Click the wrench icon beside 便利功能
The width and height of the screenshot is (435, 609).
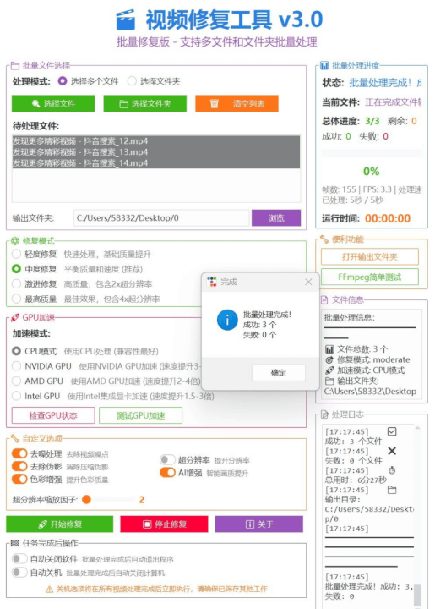pos(324,239)
